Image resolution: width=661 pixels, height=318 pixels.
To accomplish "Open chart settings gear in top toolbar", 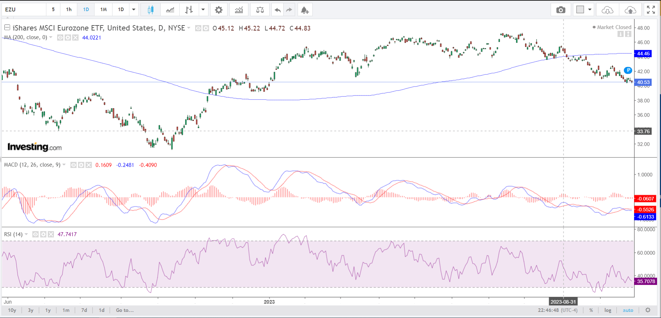I will pos(219,10).
